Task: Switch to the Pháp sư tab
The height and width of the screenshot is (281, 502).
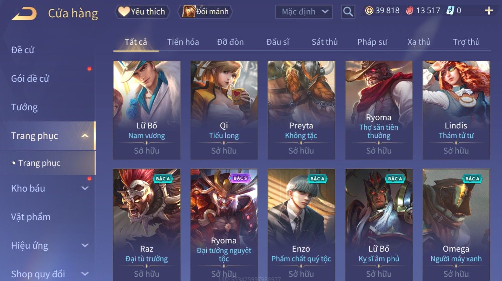Action: tap(372, 42)
